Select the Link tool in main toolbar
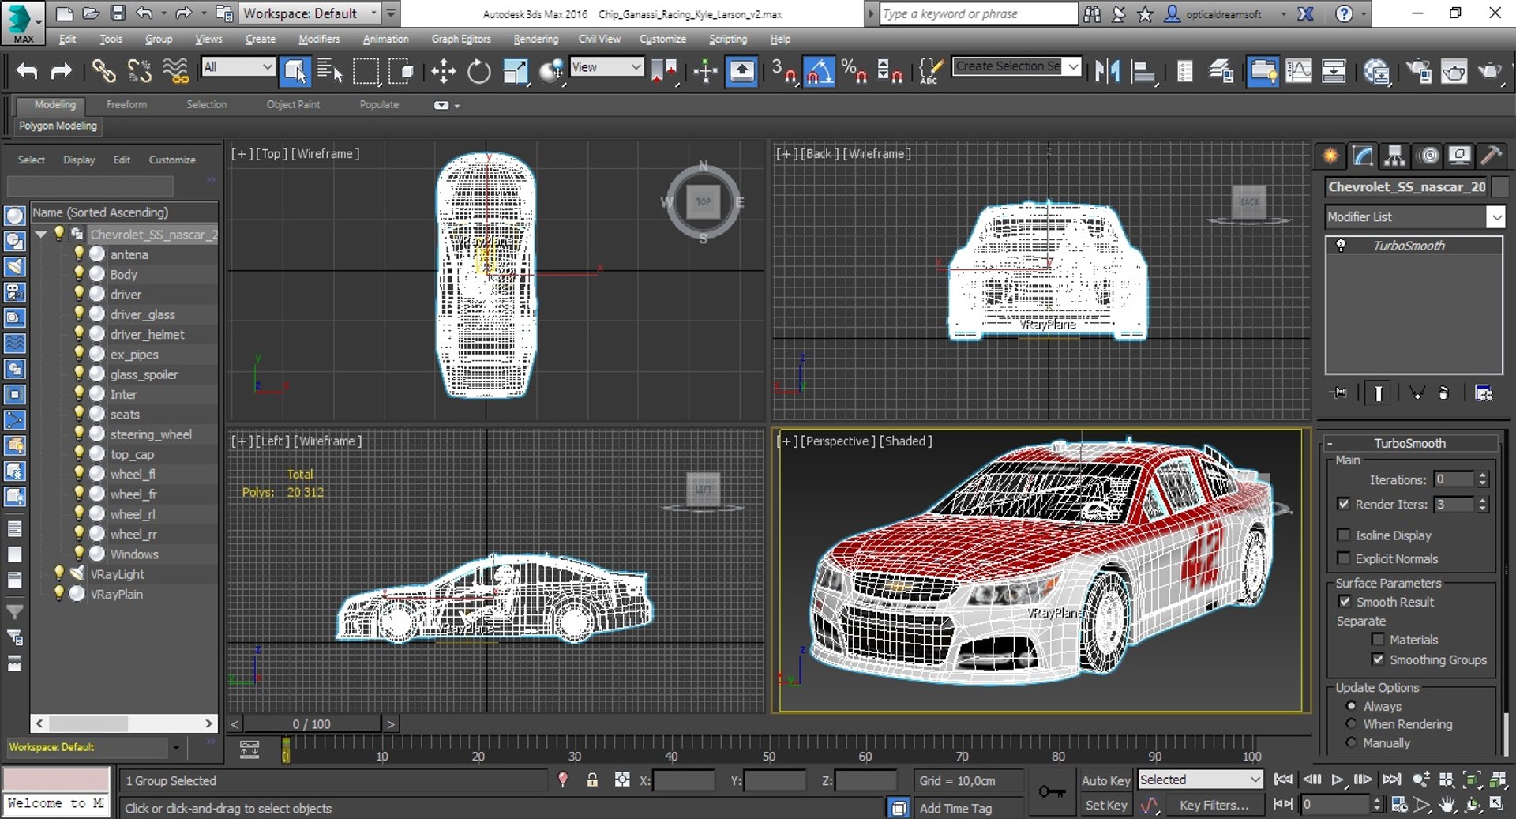The image size is (1516, 819). (x=103, y=71)
